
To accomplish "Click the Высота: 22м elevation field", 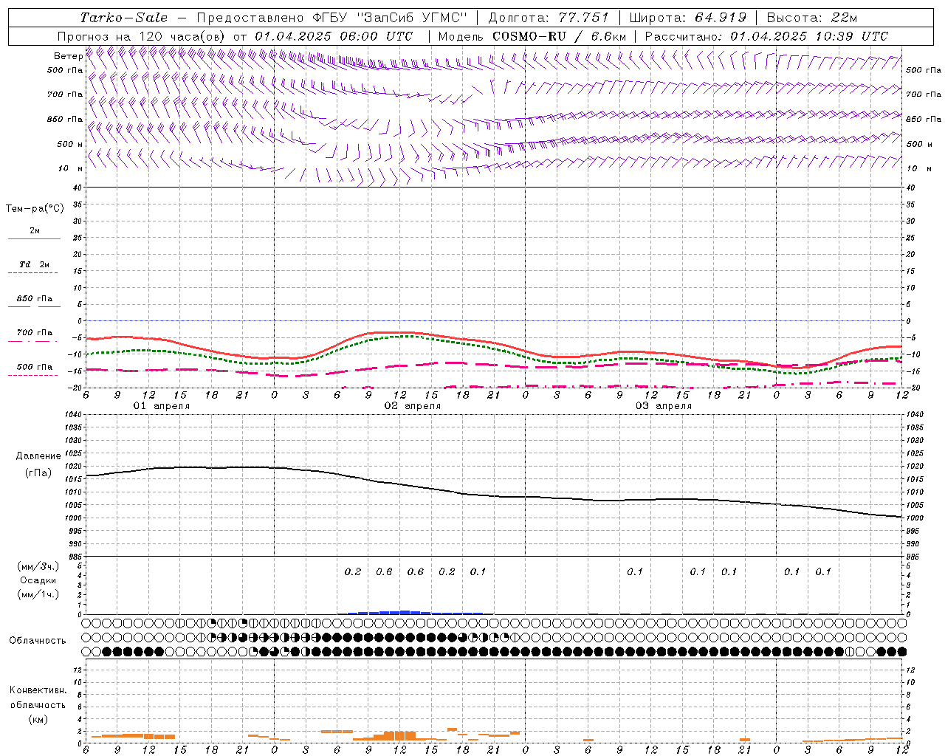I will click(x=812, y=18).
